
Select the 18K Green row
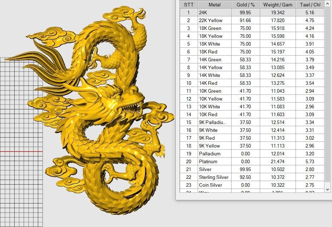click(252, 28)
